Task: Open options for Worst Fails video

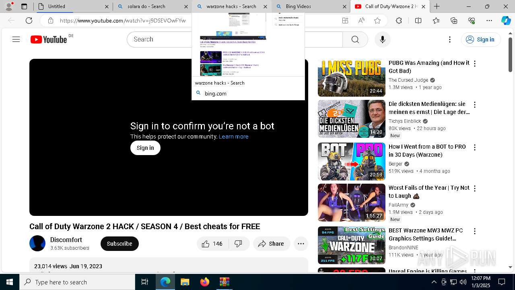Action: (x=475, y=188)
